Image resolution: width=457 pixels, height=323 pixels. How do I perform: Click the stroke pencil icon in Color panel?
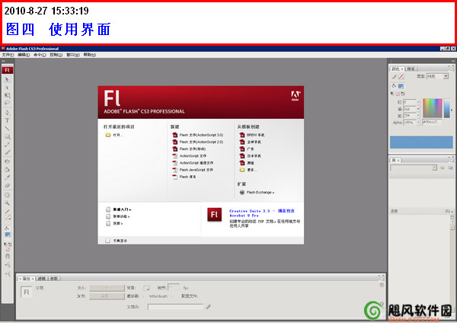click(394, 77)
